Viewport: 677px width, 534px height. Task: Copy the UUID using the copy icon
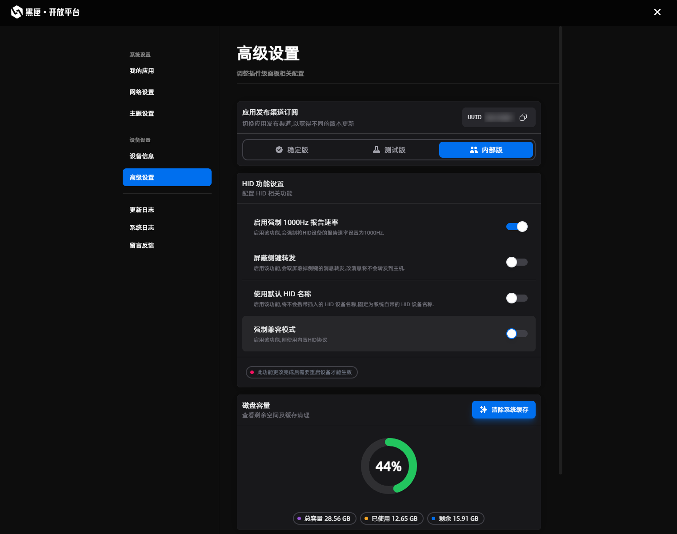click(x=523, y=117)
